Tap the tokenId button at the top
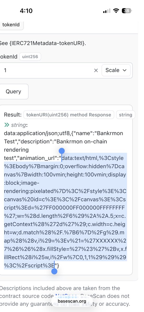The width and height of the screenshot is (144, 312). 11,25
